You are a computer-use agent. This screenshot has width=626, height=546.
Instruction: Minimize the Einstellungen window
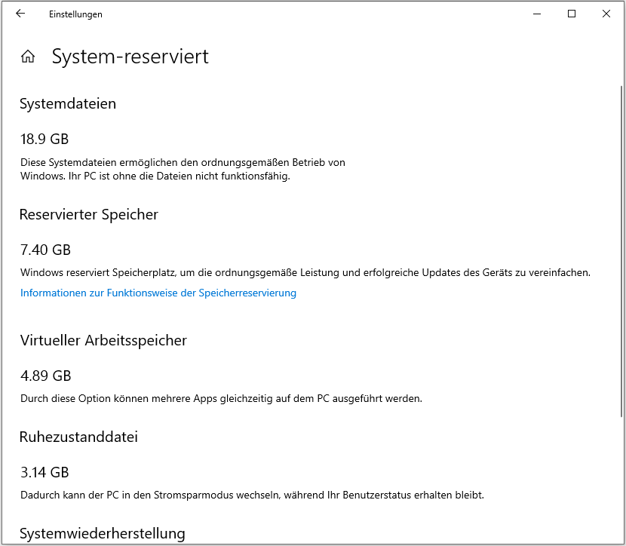536,14
